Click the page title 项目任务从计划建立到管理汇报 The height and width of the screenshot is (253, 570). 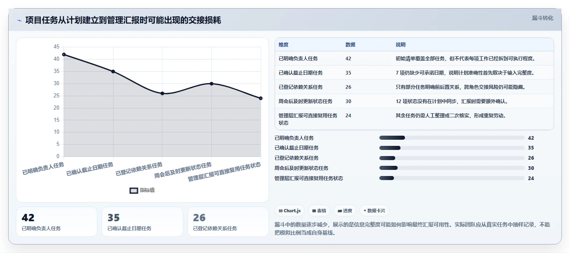tap(123, 20)
